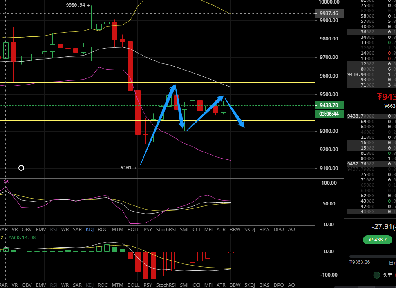Select BOLL in the bottom MACD pane indicator row
Image resolution: width=396 pixels, height=288 pixels.
[133, 285]
